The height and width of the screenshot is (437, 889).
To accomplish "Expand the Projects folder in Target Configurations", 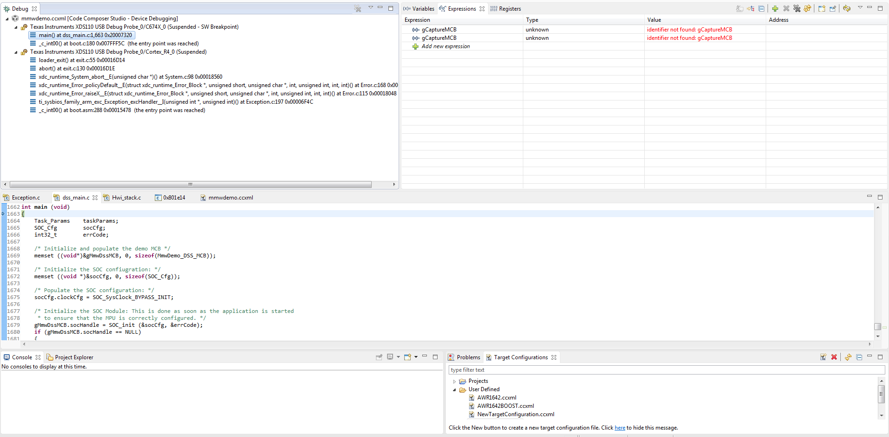I will [x=454, y=381].
